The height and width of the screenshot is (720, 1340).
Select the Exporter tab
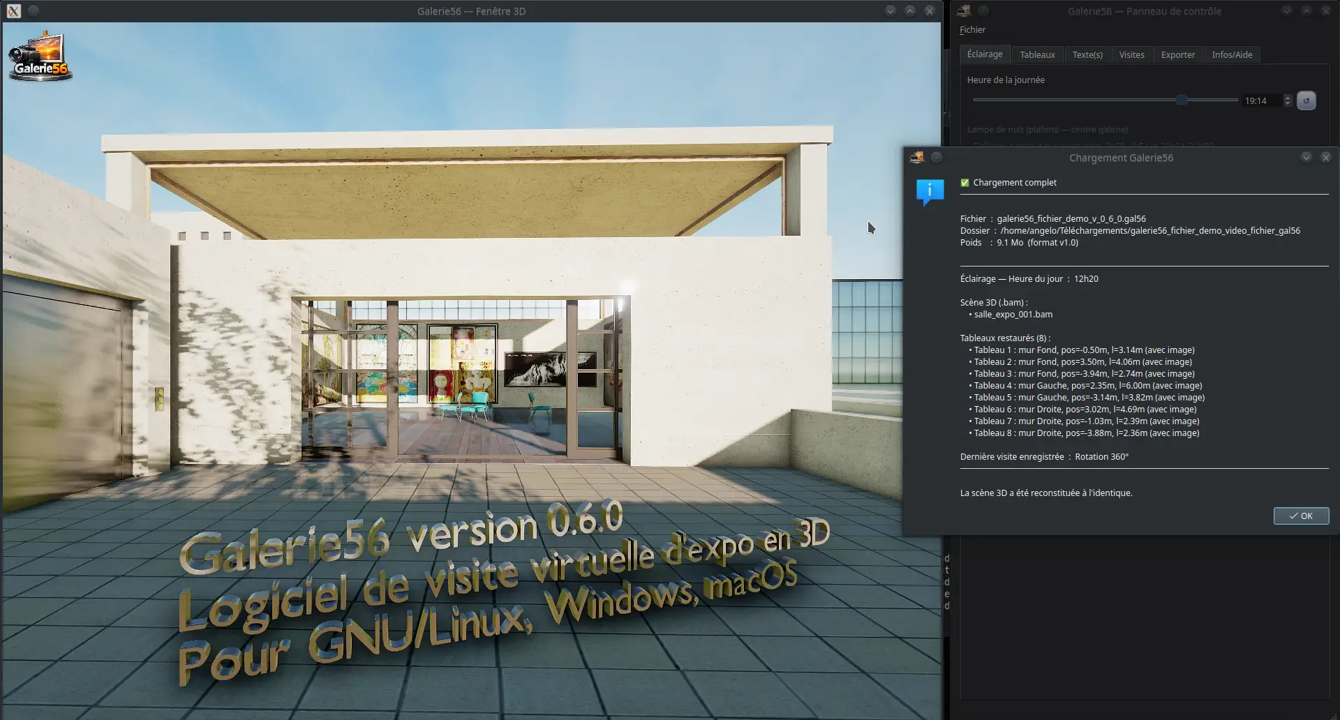(x=1178, y=54)
